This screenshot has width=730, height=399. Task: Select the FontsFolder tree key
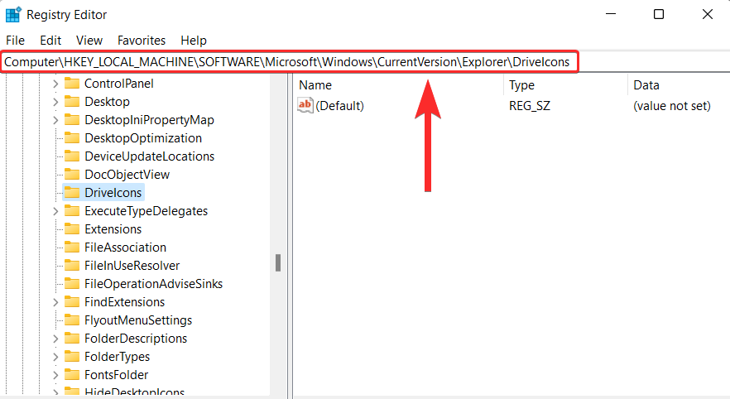pos(117,375)
